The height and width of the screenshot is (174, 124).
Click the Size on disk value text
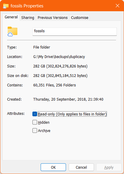[60, 76]
